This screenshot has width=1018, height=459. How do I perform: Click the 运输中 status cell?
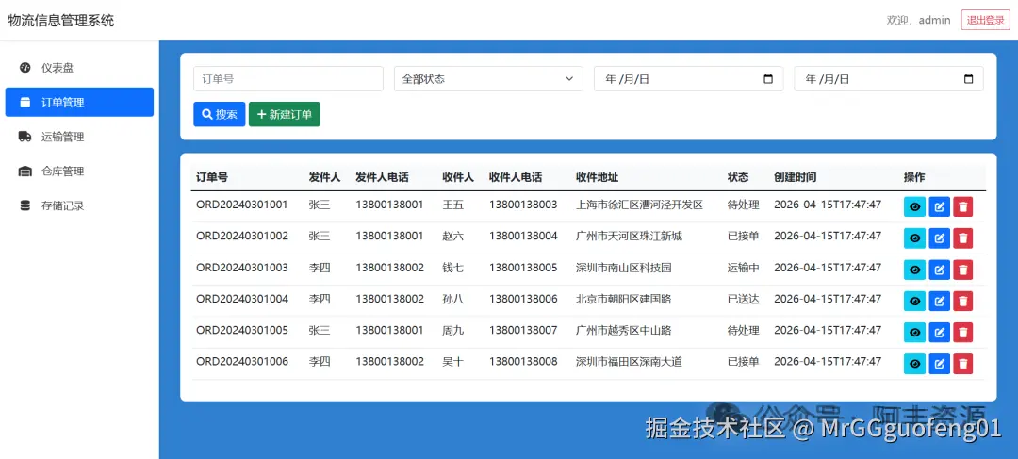coord(744,268)
